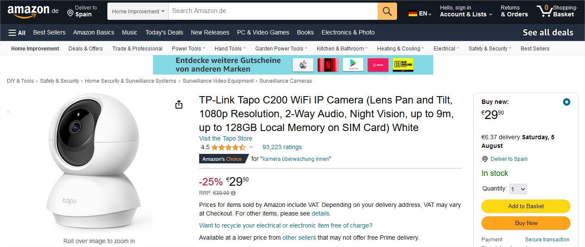Go to Best Sellers in top navigation

[x=49, y=32]
